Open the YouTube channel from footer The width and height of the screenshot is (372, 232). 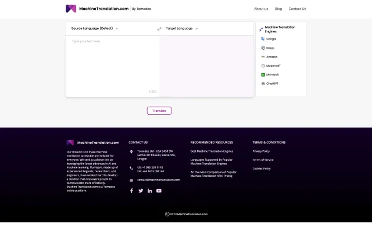point(159,191)
